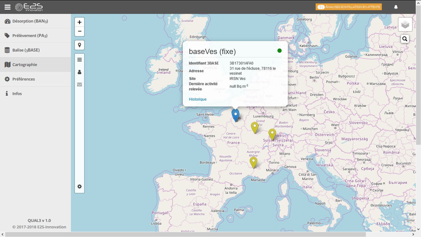421x237 pixels.
Task: Click the IRSN Ves site value
Action: coord(238,78)
